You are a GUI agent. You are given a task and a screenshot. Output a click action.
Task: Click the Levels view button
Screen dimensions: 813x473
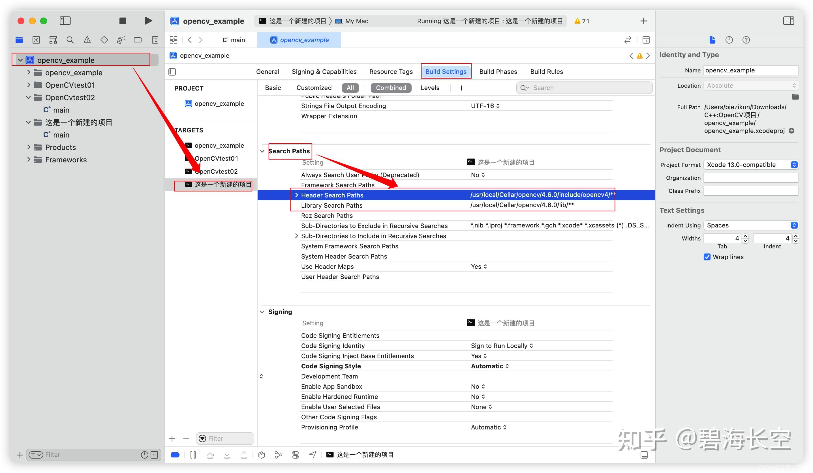tap(430, 88)
